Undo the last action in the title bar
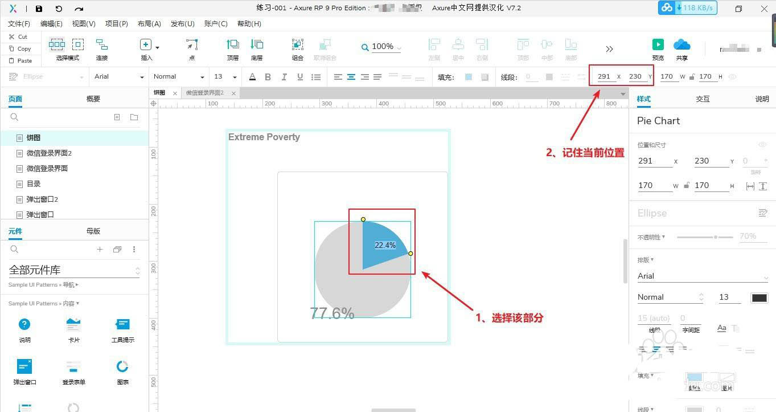 click(59, 9)
